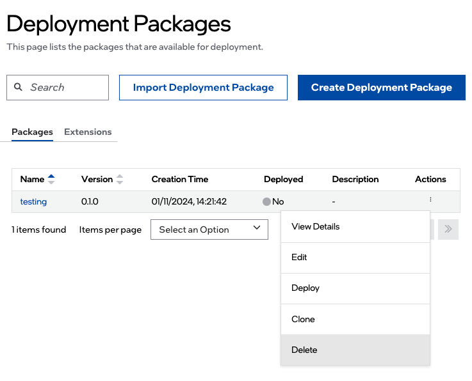Click the gray Deployed status dot
This screenshot has height=381, width=472.
(x=266, y=201)
